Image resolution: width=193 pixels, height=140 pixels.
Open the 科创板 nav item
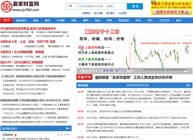61,20
